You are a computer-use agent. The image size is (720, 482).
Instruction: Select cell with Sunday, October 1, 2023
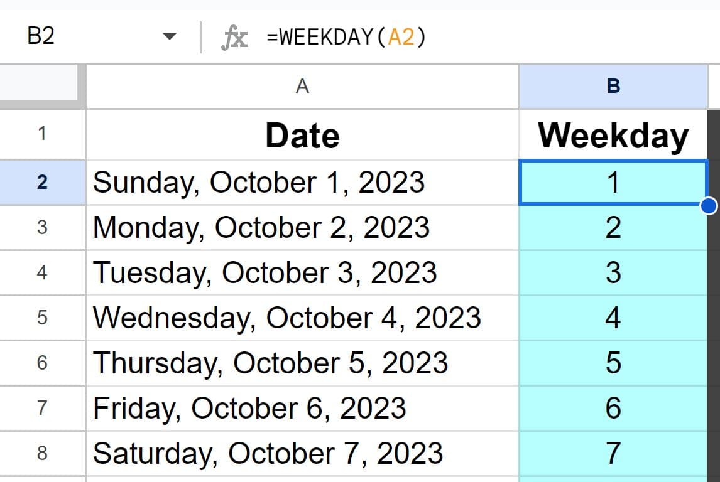tap(302, 182)
